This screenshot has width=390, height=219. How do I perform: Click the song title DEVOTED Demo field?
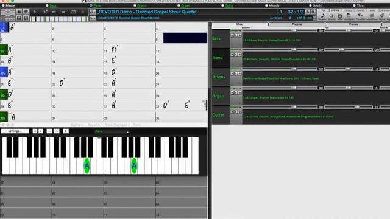tap(147, 12)
